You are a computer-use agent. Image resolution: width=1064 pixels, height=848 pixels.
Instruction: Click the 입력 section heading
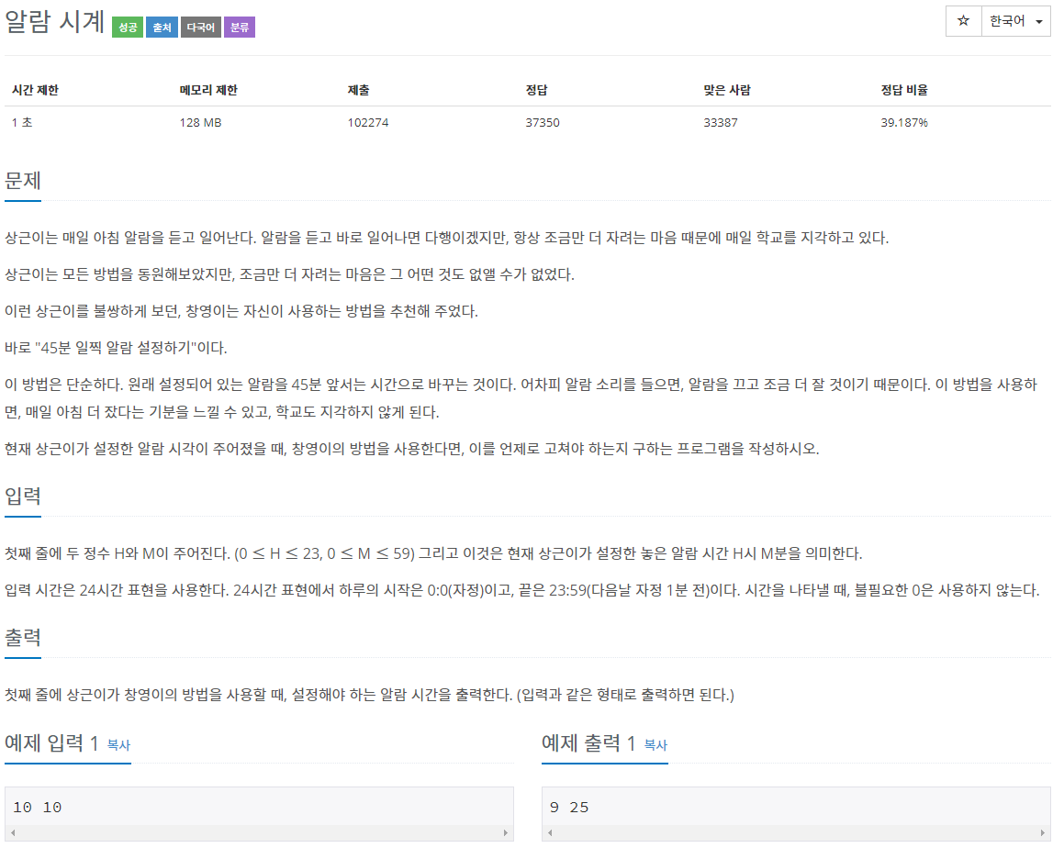tap(23, 496)
